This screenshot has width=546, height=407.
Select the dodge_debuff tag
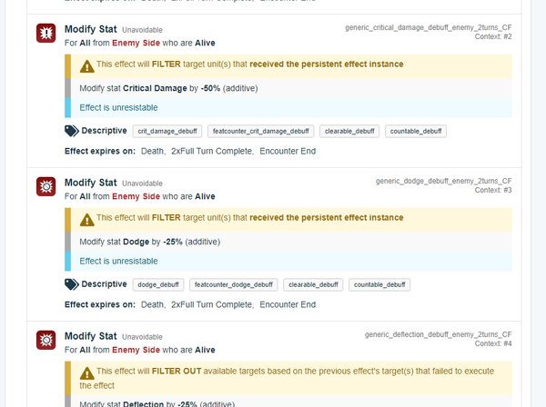(159, 284)
